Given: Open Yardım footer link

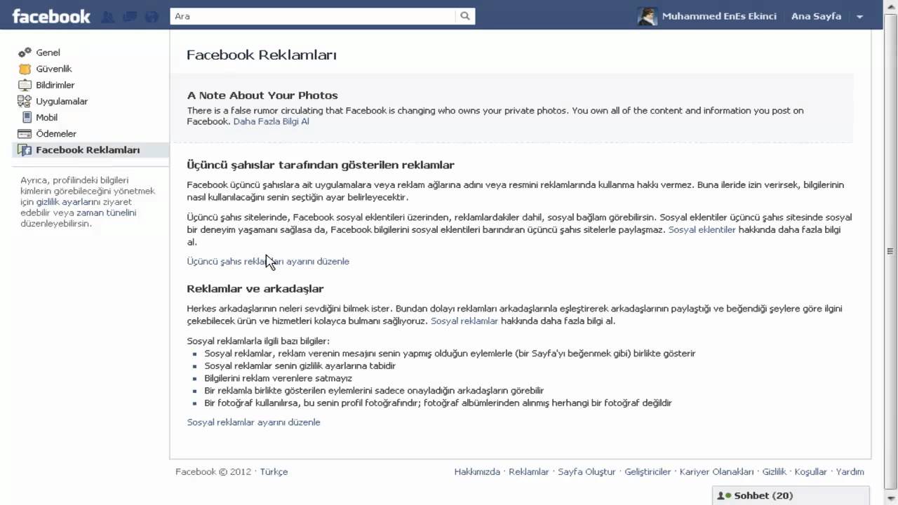Looking at the screenshot, I should [x=850, y=472].
